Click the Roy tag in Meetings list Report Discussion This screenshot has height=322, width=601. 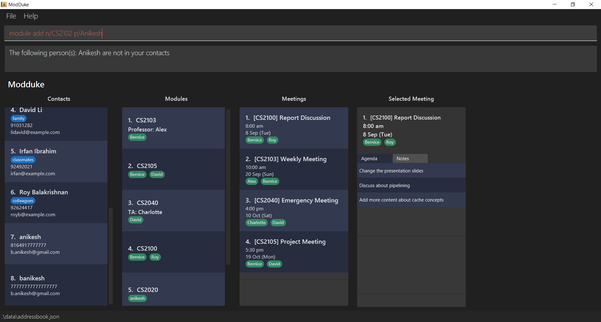pyautogui.click(x=272, y=140)
